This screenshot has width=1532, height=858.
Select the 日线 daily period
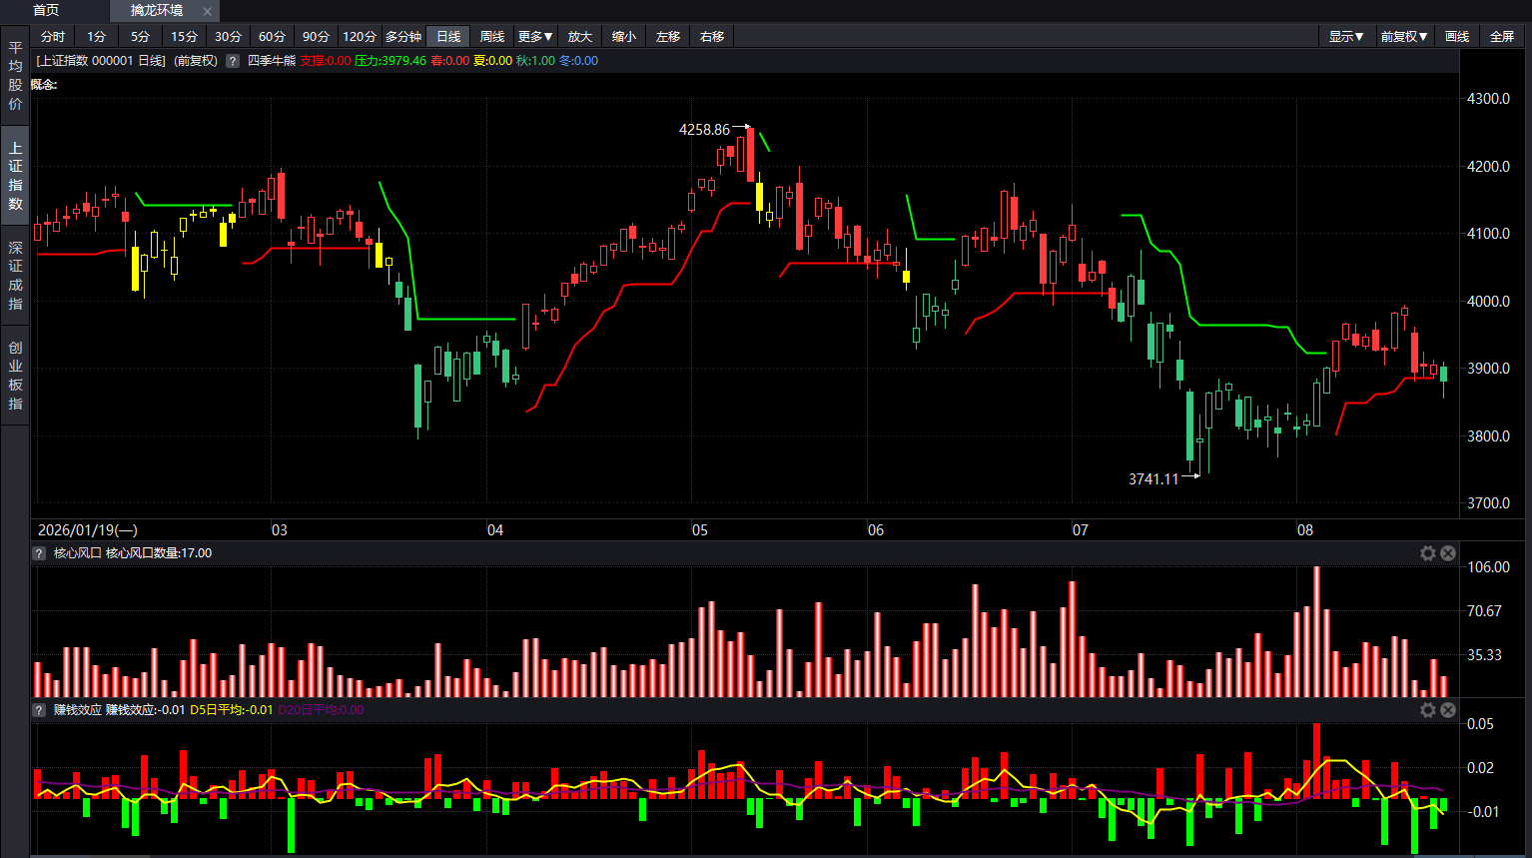tap(448, 37)
